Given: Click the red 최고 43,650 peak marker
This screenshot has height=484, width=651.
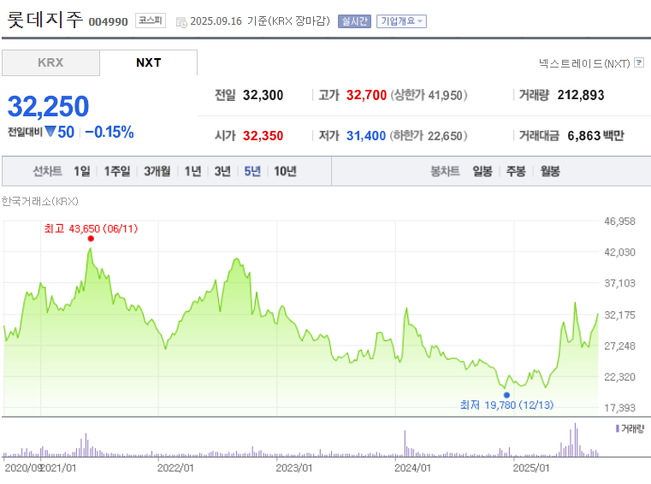Looking at the screenshot, I should click(91, 239).
